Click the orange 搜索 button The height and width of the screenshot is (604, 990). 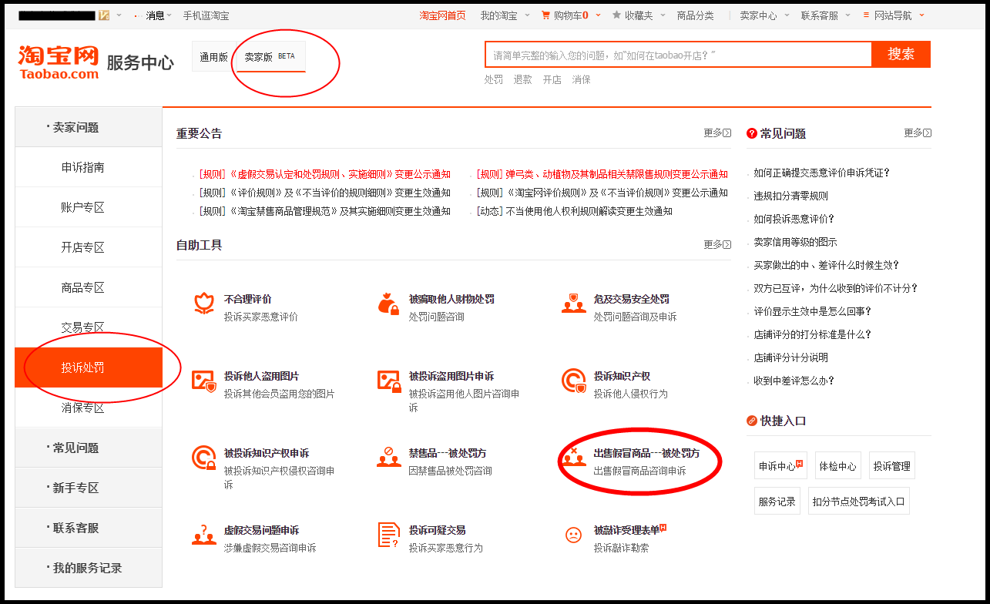tap(901, 54)
